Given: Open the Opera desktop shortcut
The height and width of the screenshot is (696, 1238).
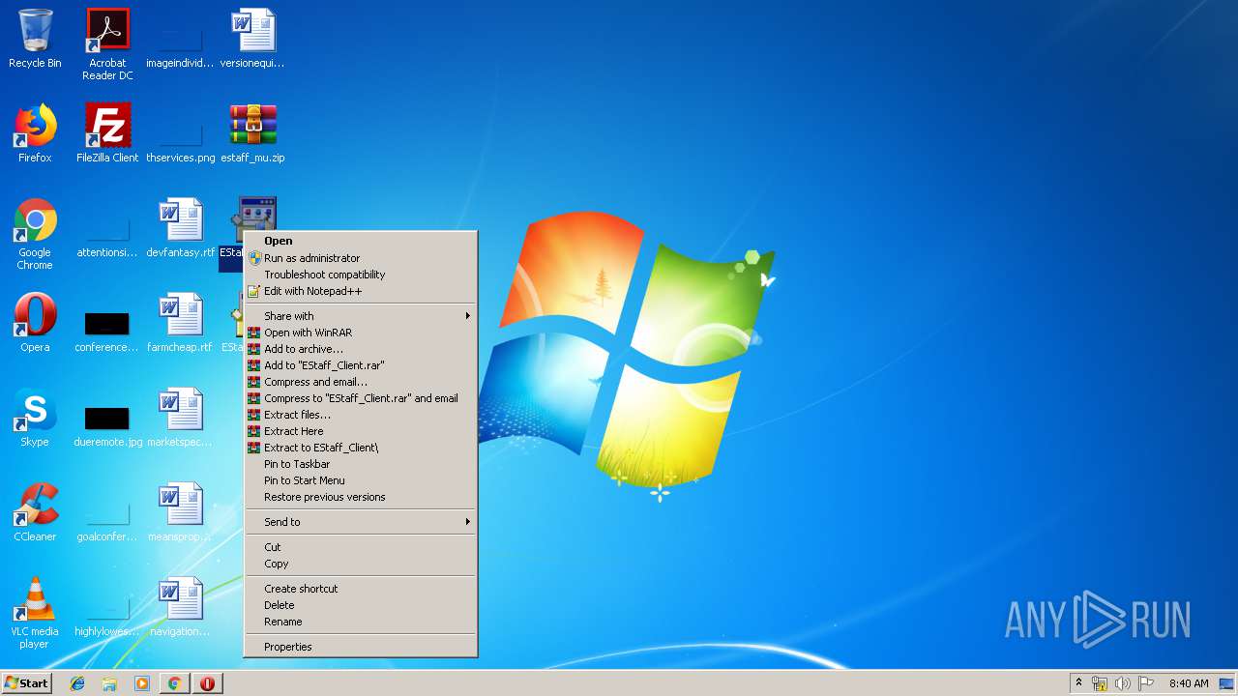Looking at the screenshot, I should coord(35,323).
